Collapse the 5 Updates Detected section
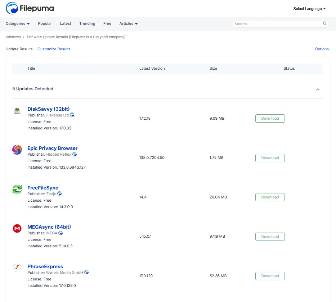This screenshot has height=302, width=336. coord(317,90)
